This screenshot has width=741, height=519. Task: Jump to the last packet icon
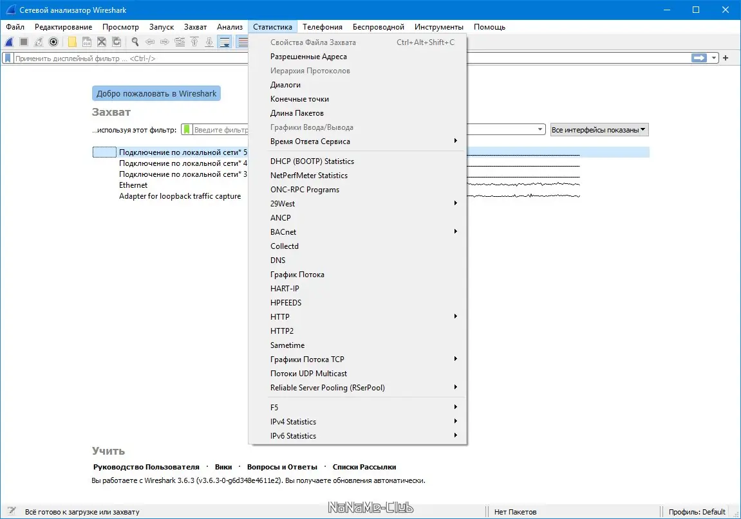[209, 42]
